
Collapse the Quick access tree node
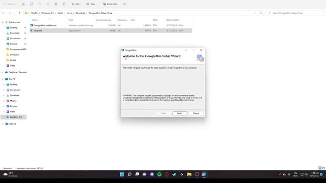[x=3, y=22]
